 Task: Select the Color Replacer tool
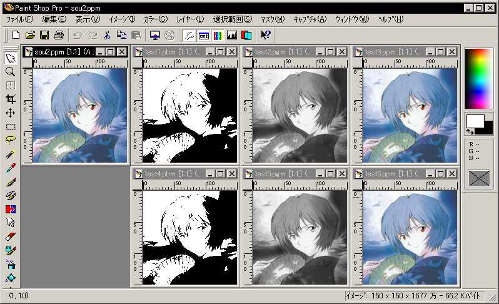click(11, 209)
